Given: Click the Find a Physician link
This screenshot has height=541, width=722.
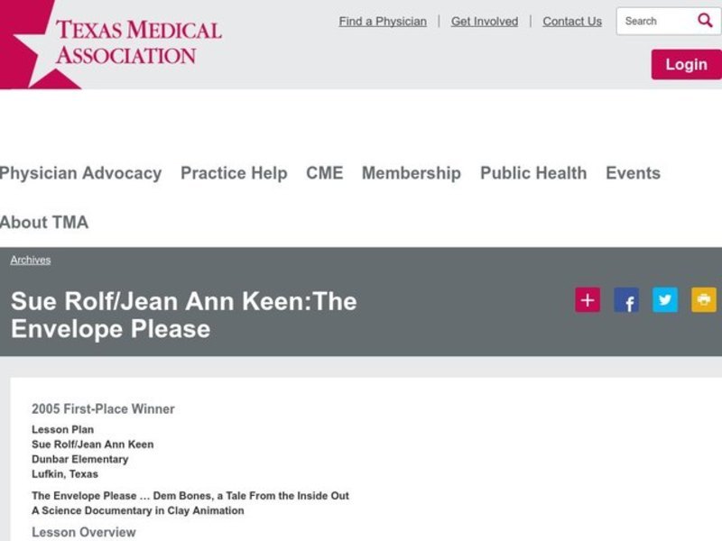Looking at the screenshot, I should 383,22.
